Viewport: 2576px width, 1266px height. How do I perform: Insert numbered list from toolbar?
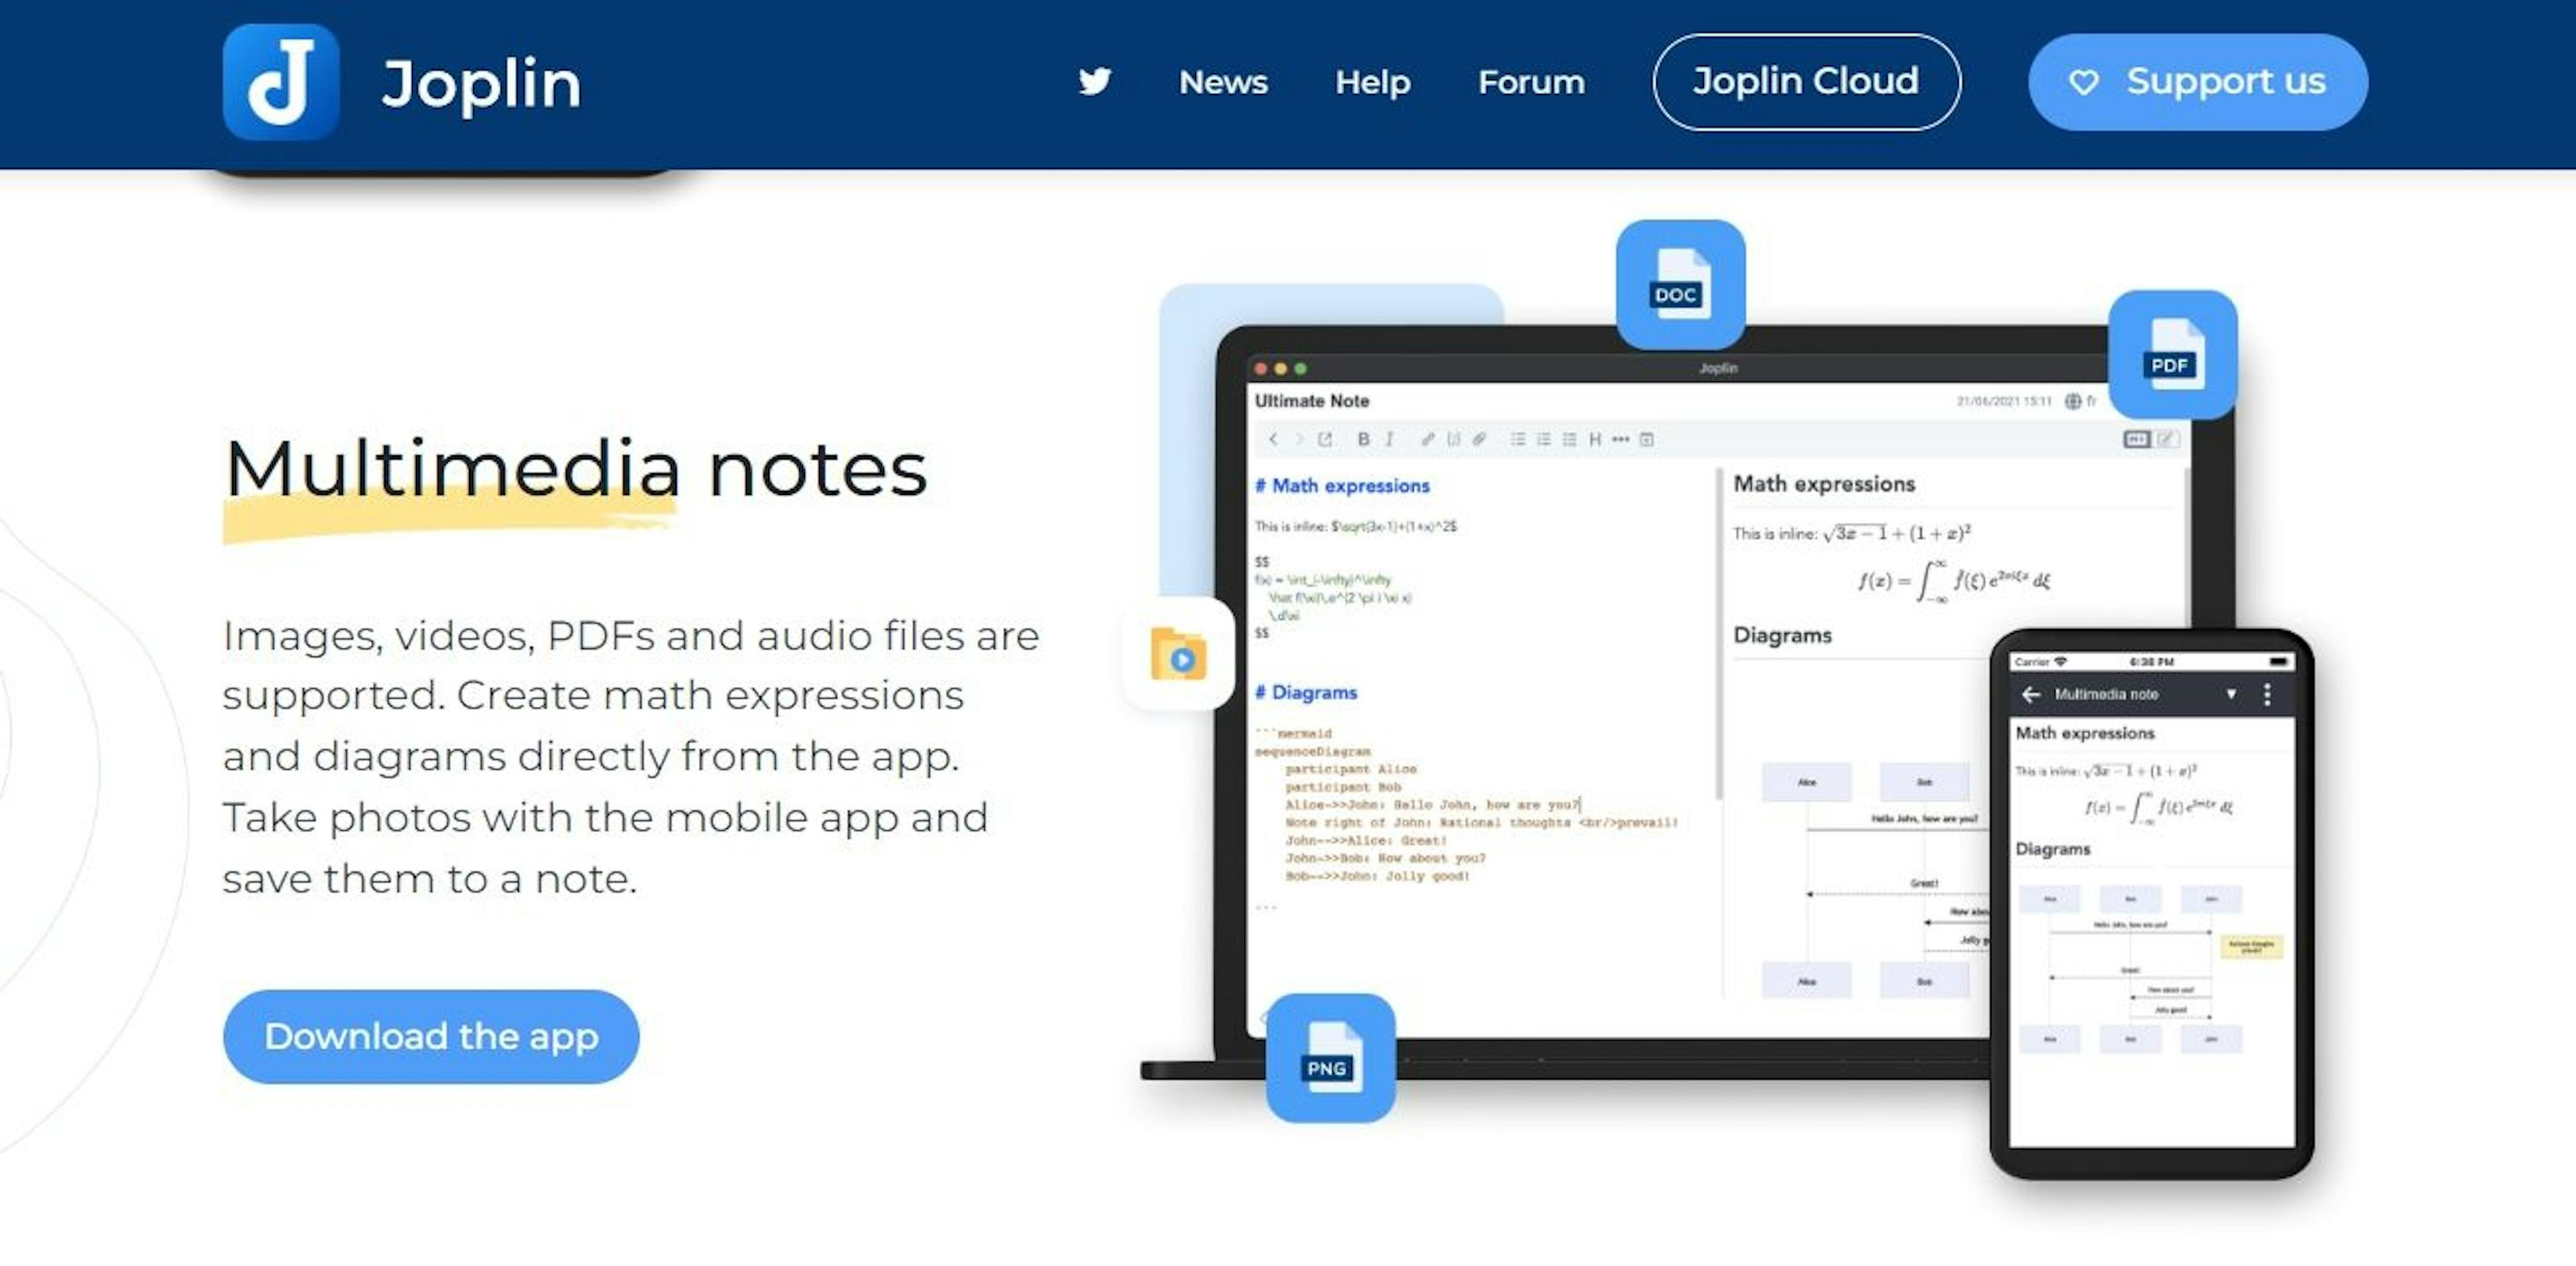pyautogui.click(x=1544, y=439)
